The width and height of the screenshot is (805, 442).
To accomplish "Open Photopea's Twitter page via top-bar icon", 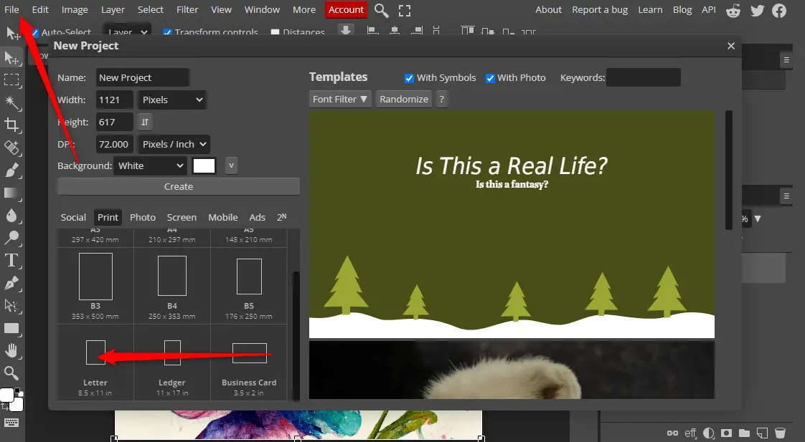I will click(x=756, y=11).
